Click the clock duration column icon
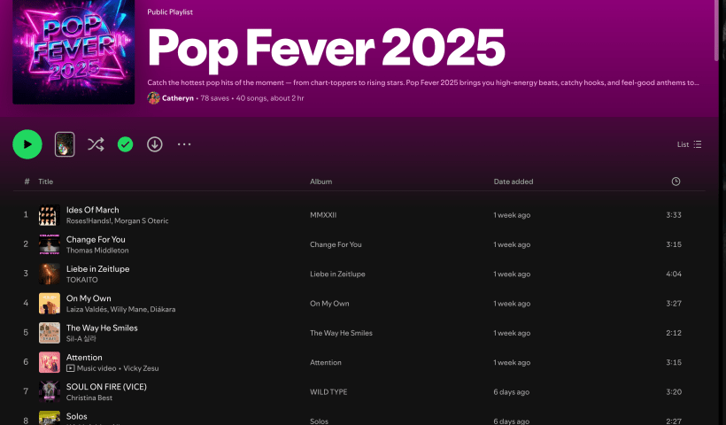This screenshot has width=726, height=425. (676, 182)
